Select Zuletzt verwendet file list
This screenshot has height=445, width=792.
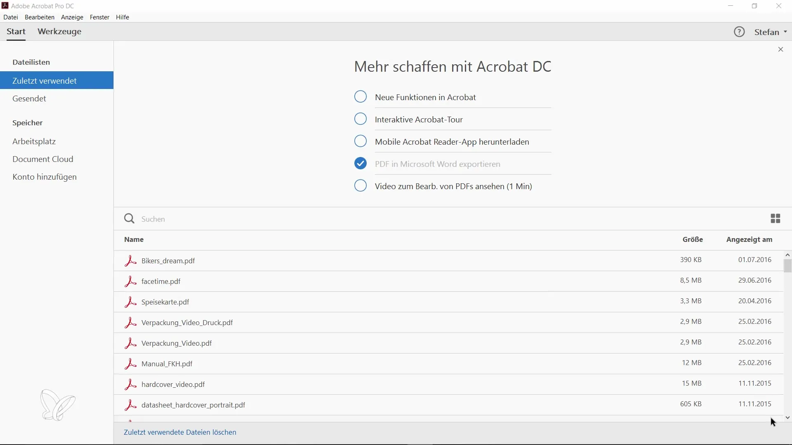coord(57,80)
